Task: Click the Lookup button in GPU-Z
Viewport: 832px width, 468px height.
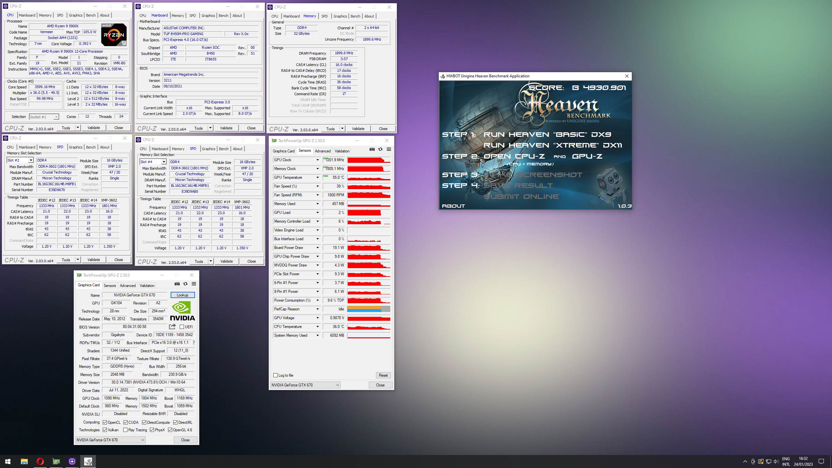Action: pos(182,295)
